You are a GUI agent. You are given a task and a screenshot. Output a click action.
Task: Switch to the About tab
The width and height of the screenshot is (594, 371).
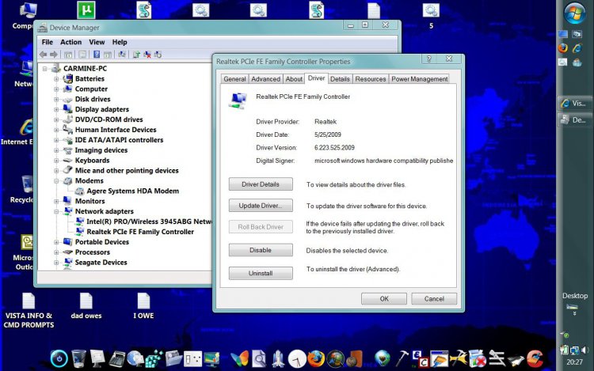(294, 78)
